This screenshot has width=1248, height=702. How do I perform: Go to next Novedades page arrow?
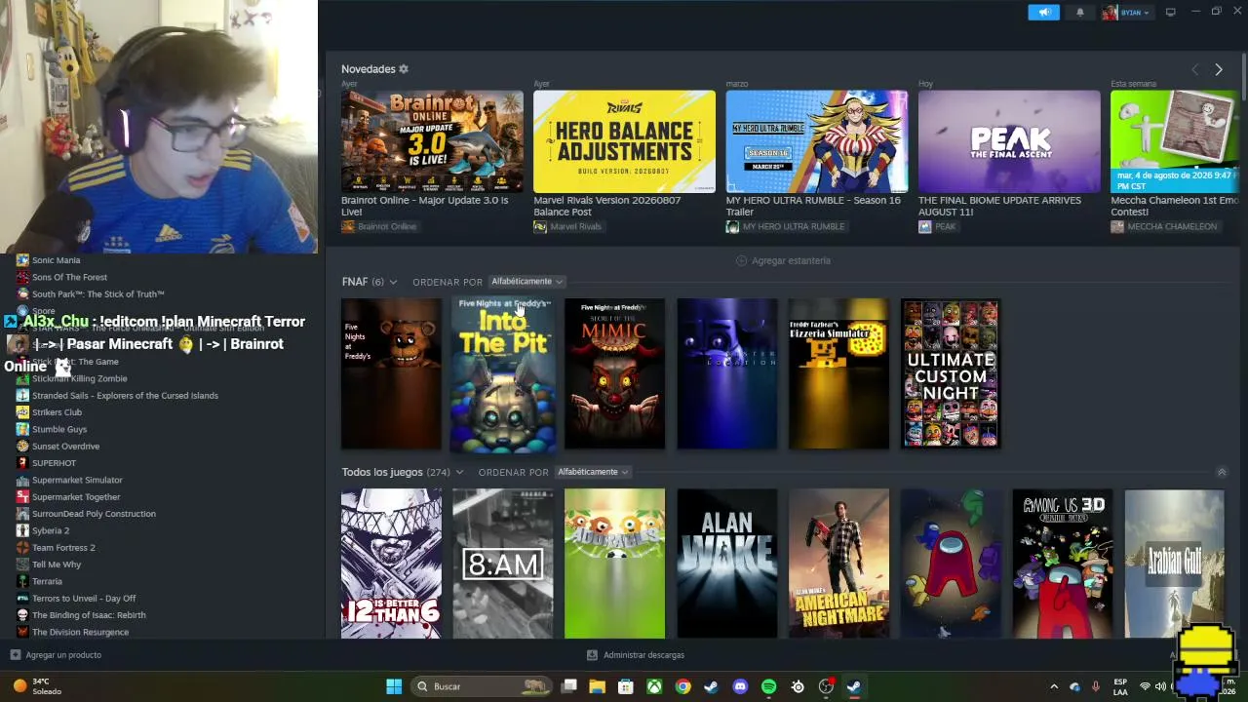tap(1218, 70)
